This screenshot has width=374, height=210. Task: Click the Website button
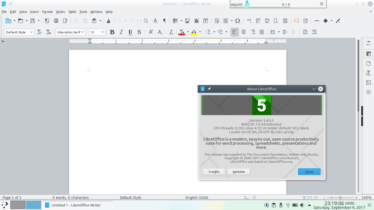(x=239, y=172)
